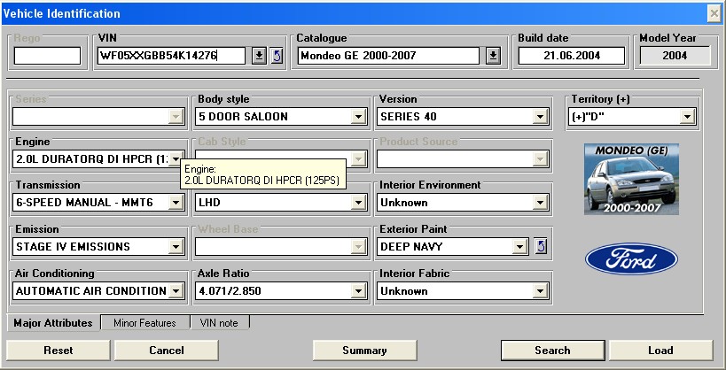Viewport: 726px width, 370px height.
Task: Click inside the VIN input field
Action: pos(170,57)
